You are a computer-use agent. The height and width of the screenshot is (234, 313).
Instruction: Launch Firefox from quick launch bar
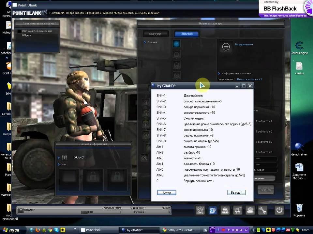tap(38, 230)
